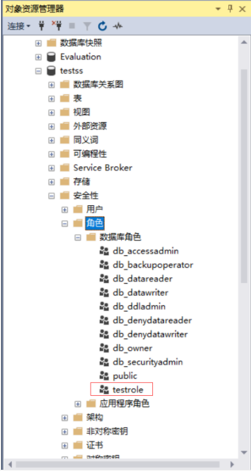Click the vertical scrollbar down arrow
251x471 pixels.
click(244, 453)
